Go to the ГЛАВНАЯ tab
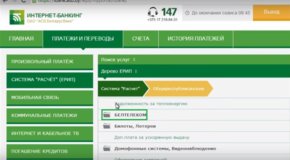The width and height of the screenshot is (290, 160). coord(21,39)
